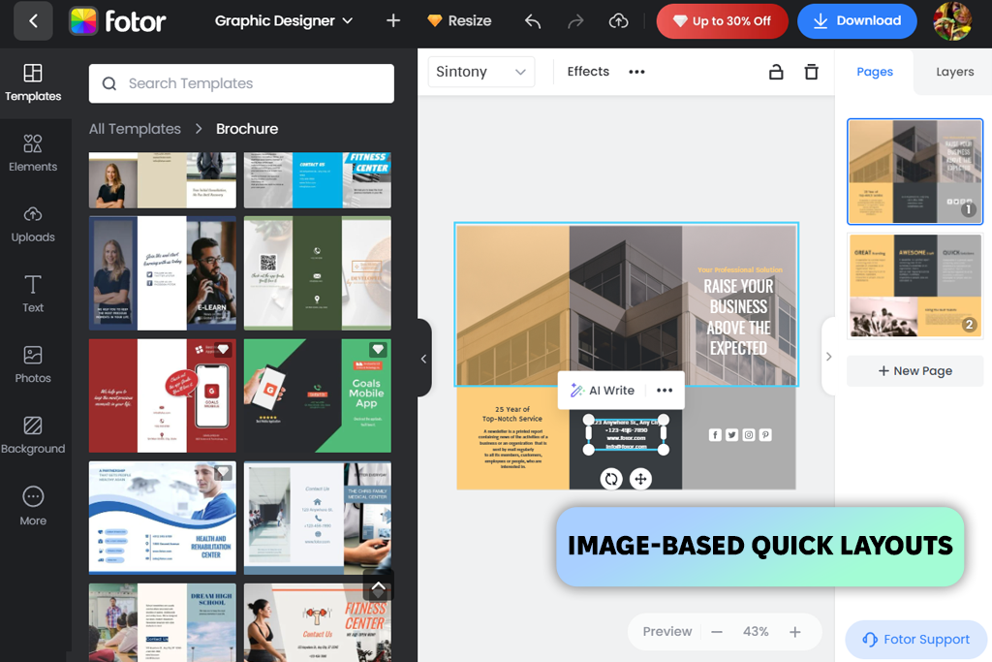Zoom out with the minus button

coord(717,632)
